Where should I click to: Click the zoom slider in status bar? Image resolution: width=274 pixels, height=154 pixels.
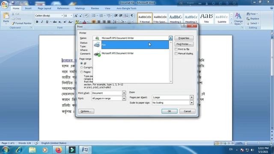pos(259,143)
